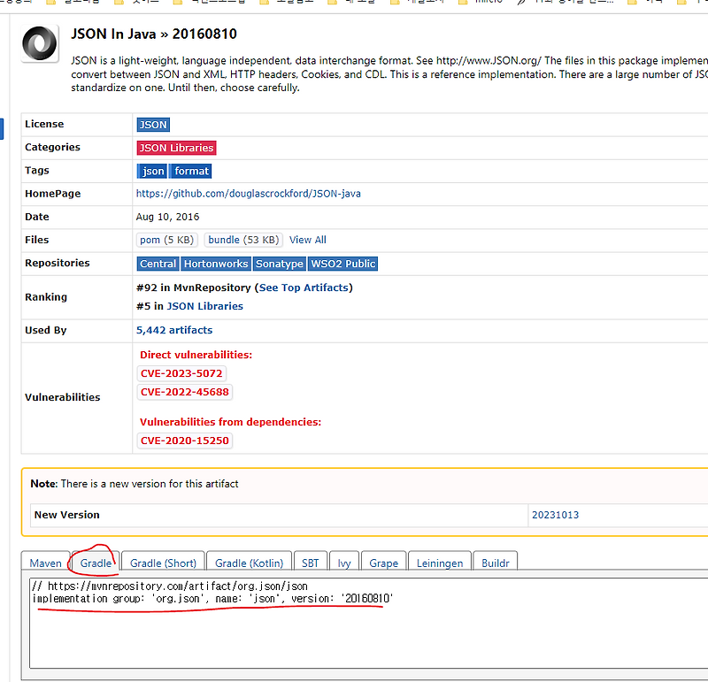Open the JSON Libraries category tag
Viewport: 708px width, 682px height.
176,148
